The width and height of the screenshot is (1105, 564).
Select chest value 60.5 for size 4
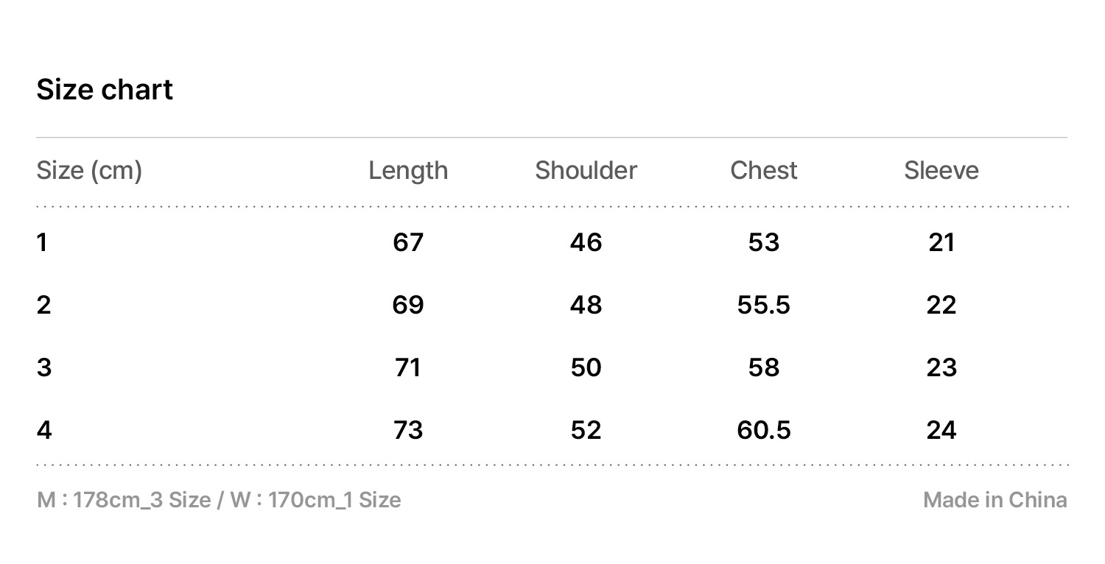point(763,430)
